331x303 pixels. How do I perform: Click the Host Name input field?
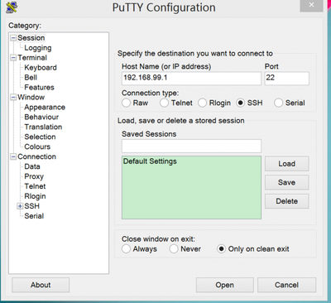(191, 79)
